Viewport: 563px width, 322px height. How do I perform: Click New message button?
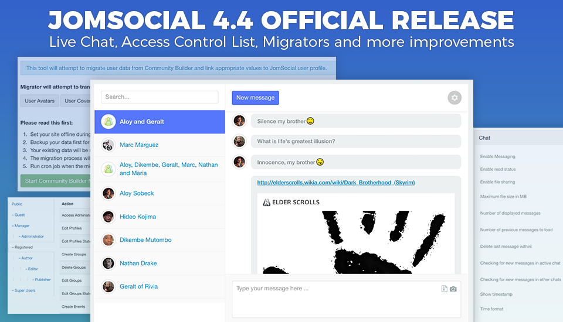255,98
